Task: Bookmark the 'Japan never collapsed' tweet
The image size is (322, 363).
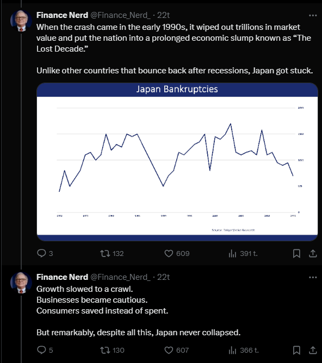Action: point(296,350)
